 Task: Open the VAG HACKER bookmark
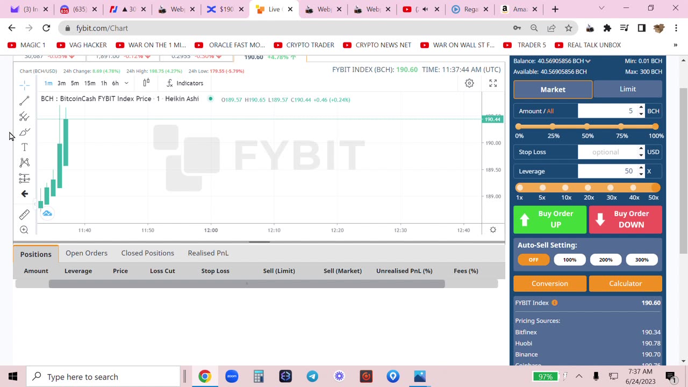[82, 45]
